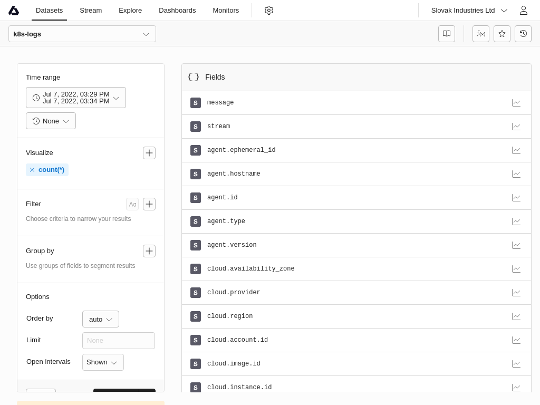
Task: Expand the time range picker
Action: [76, 98]
